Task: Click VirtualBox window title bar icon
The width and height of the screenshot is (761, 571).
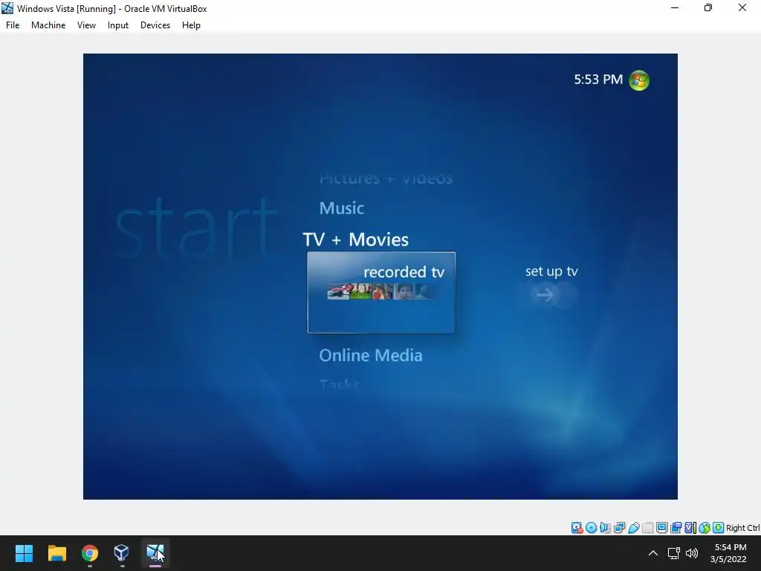Action: point(7,8)
